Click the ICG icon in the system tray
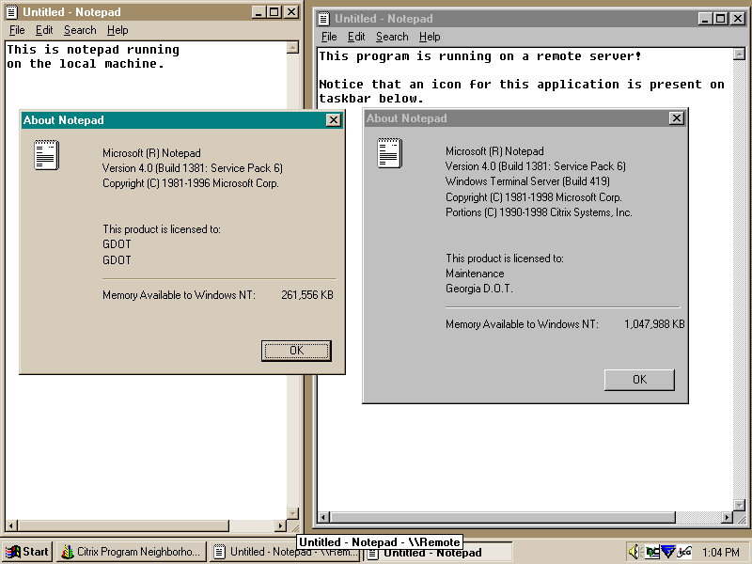Screen dimensions: 752x564 684,552
